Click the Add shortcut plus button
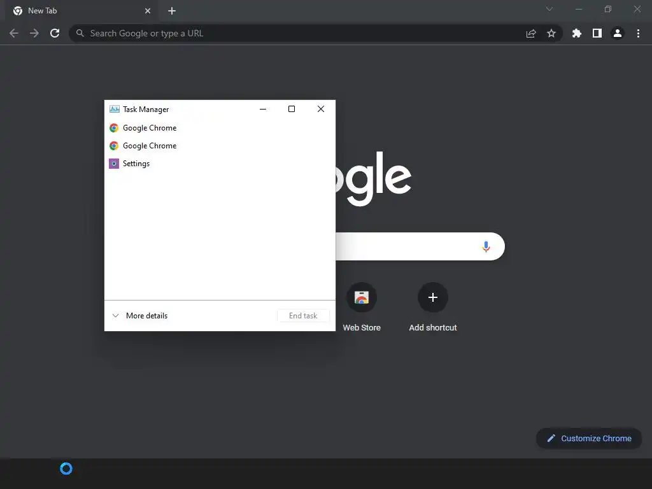This screenshot has width=652, height=489. (x=433, y=297)
